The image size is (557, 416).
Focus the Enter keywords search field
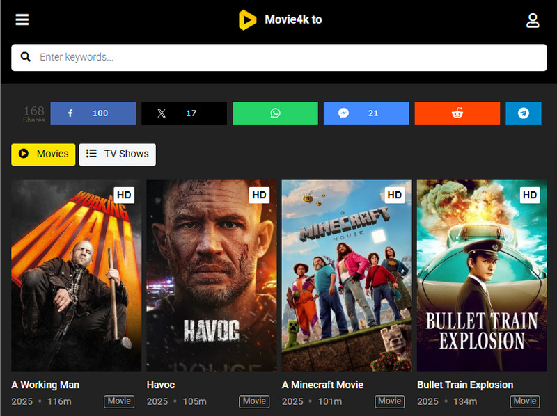(x=279, y=58)
